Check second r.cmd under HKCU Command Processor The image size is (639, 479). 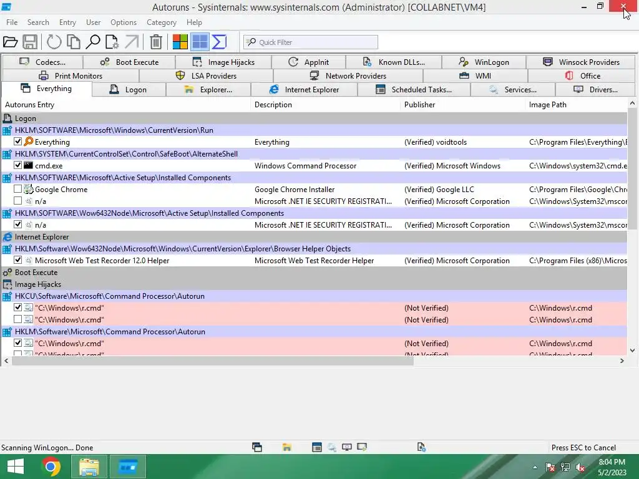coord(17,319)
